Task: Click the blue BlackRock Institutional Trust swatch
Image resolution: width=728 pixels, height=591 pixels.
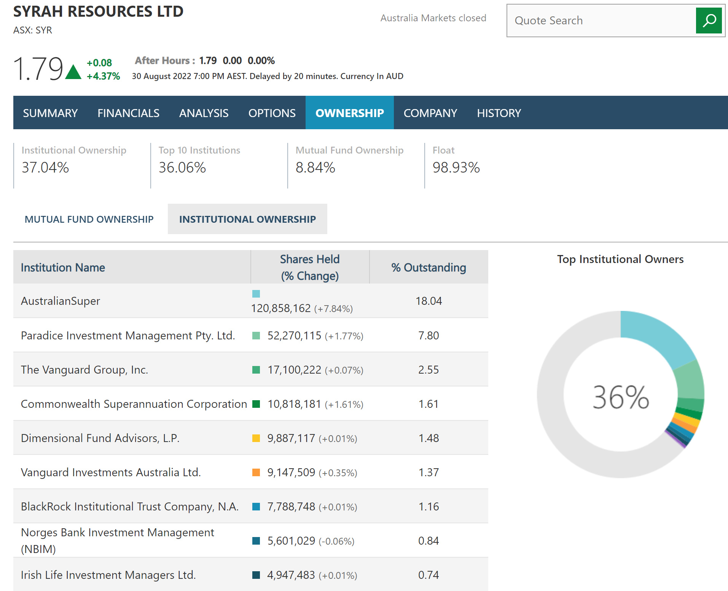Action: 256,507
